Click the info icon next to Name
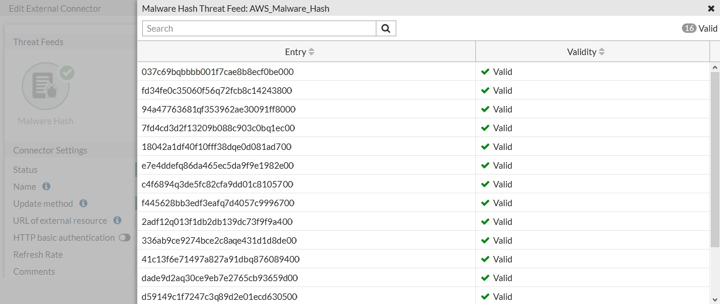 coord(46,186)
